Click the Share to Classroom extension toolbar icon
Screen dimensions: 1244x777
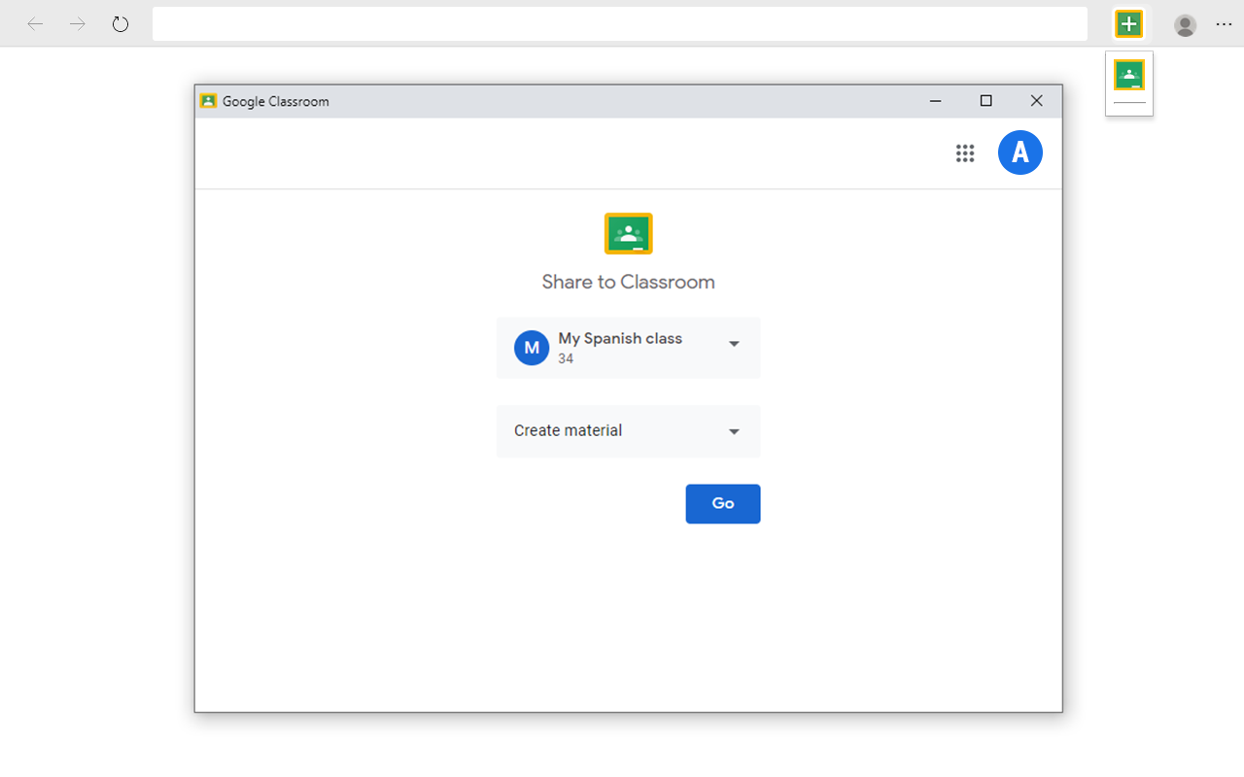(1128, 24)
